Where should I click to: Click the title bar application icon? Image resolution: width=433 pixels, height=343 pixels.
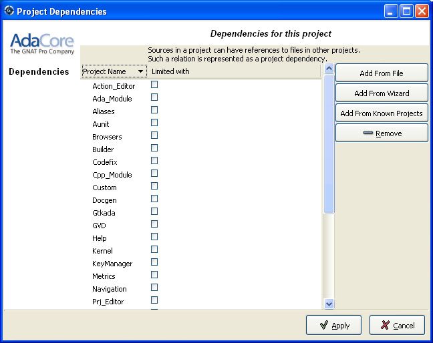click(9, 11)
